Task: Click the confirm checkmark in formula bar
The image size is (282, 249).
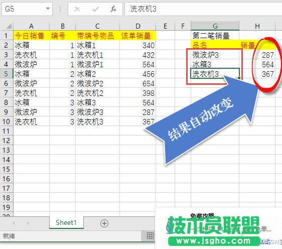Action: pyautogui.click(x=95, y=9)
